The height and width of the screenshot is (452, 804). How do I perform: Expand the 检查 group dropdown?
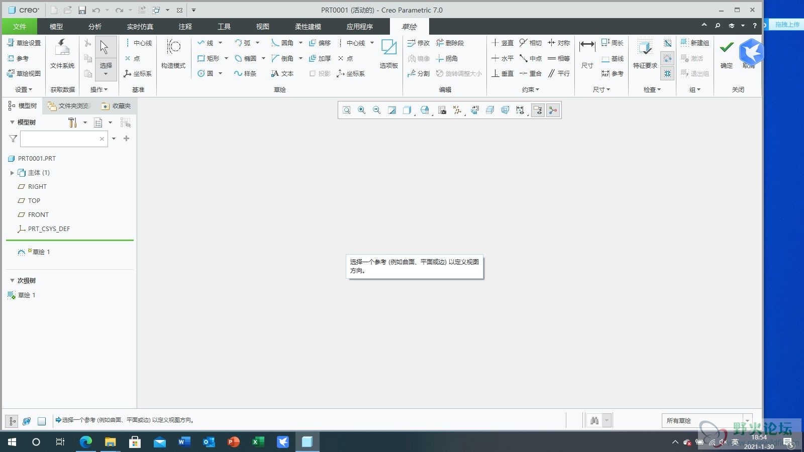coord(652,89)
